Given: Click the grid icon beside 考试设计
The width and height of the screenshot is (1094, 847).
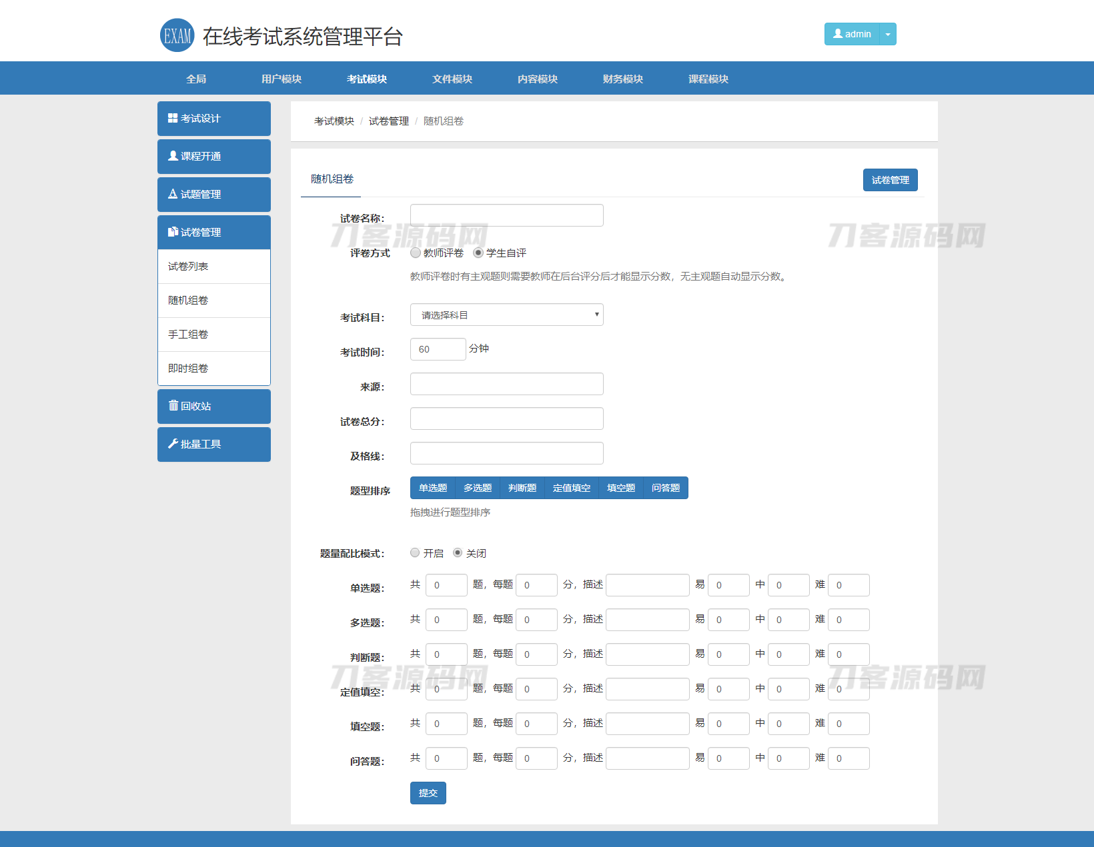Looking at the screenshot, I should pyautogui.click(x=173, y=118).
